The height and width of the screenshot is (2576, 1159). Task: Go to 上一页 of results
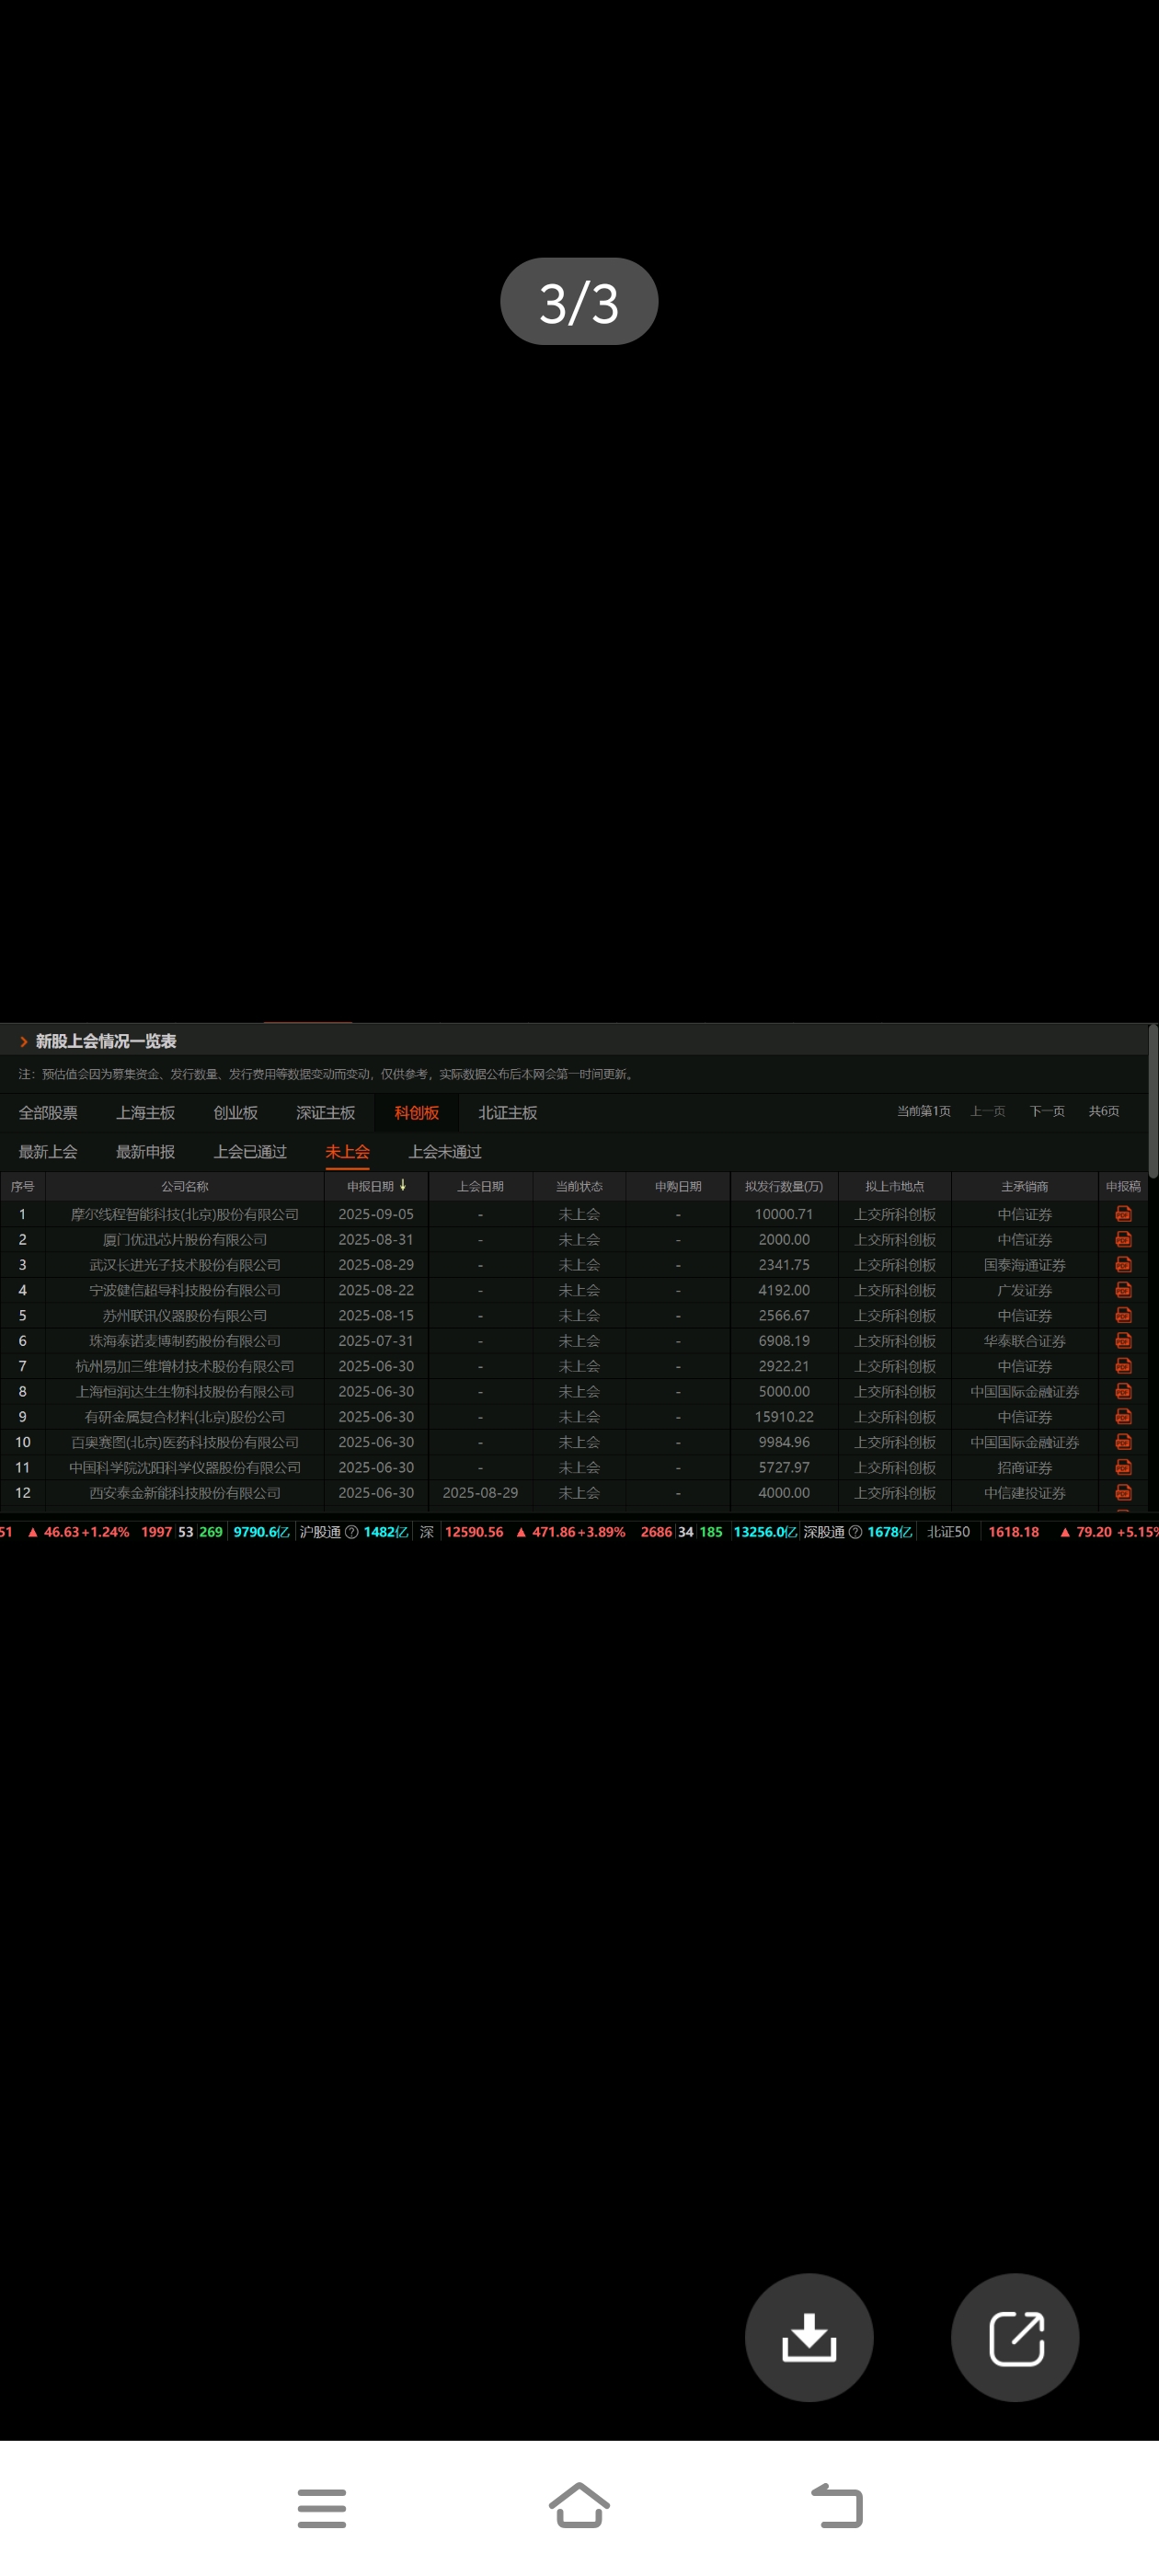tap(988, 1111)
